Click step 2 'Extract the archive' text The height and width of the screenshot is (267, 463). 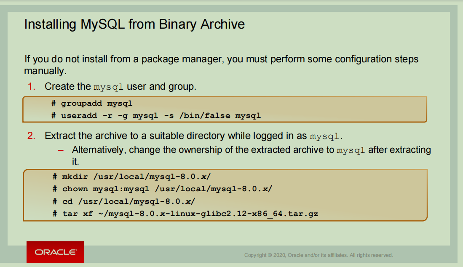coord(185,136)
